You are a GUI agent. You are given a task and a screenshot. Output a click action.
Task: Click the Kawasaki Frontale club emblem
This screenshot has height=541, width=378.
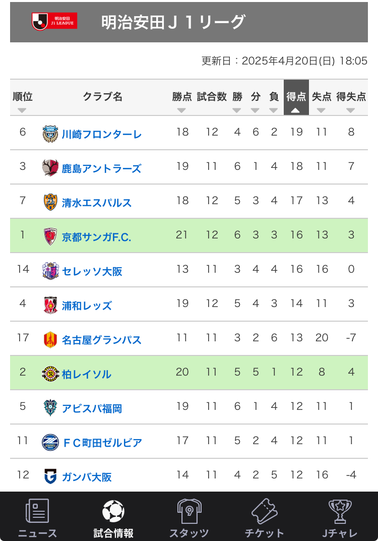(50, 134)
